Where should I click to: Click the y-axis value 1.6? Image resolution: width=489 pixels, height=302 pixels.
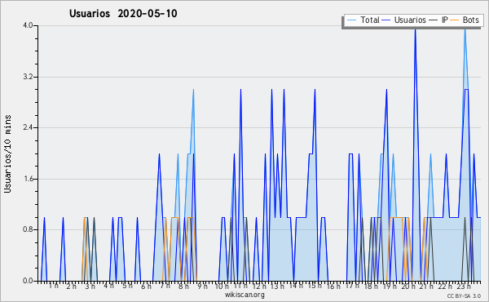point(28,179)
